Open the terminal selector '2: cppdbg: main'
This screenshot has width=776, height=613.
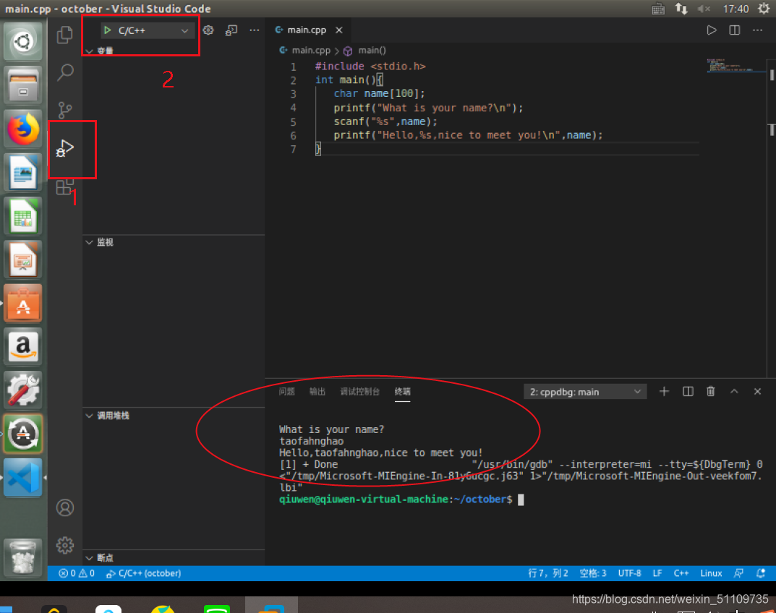(x=585, y=392)
